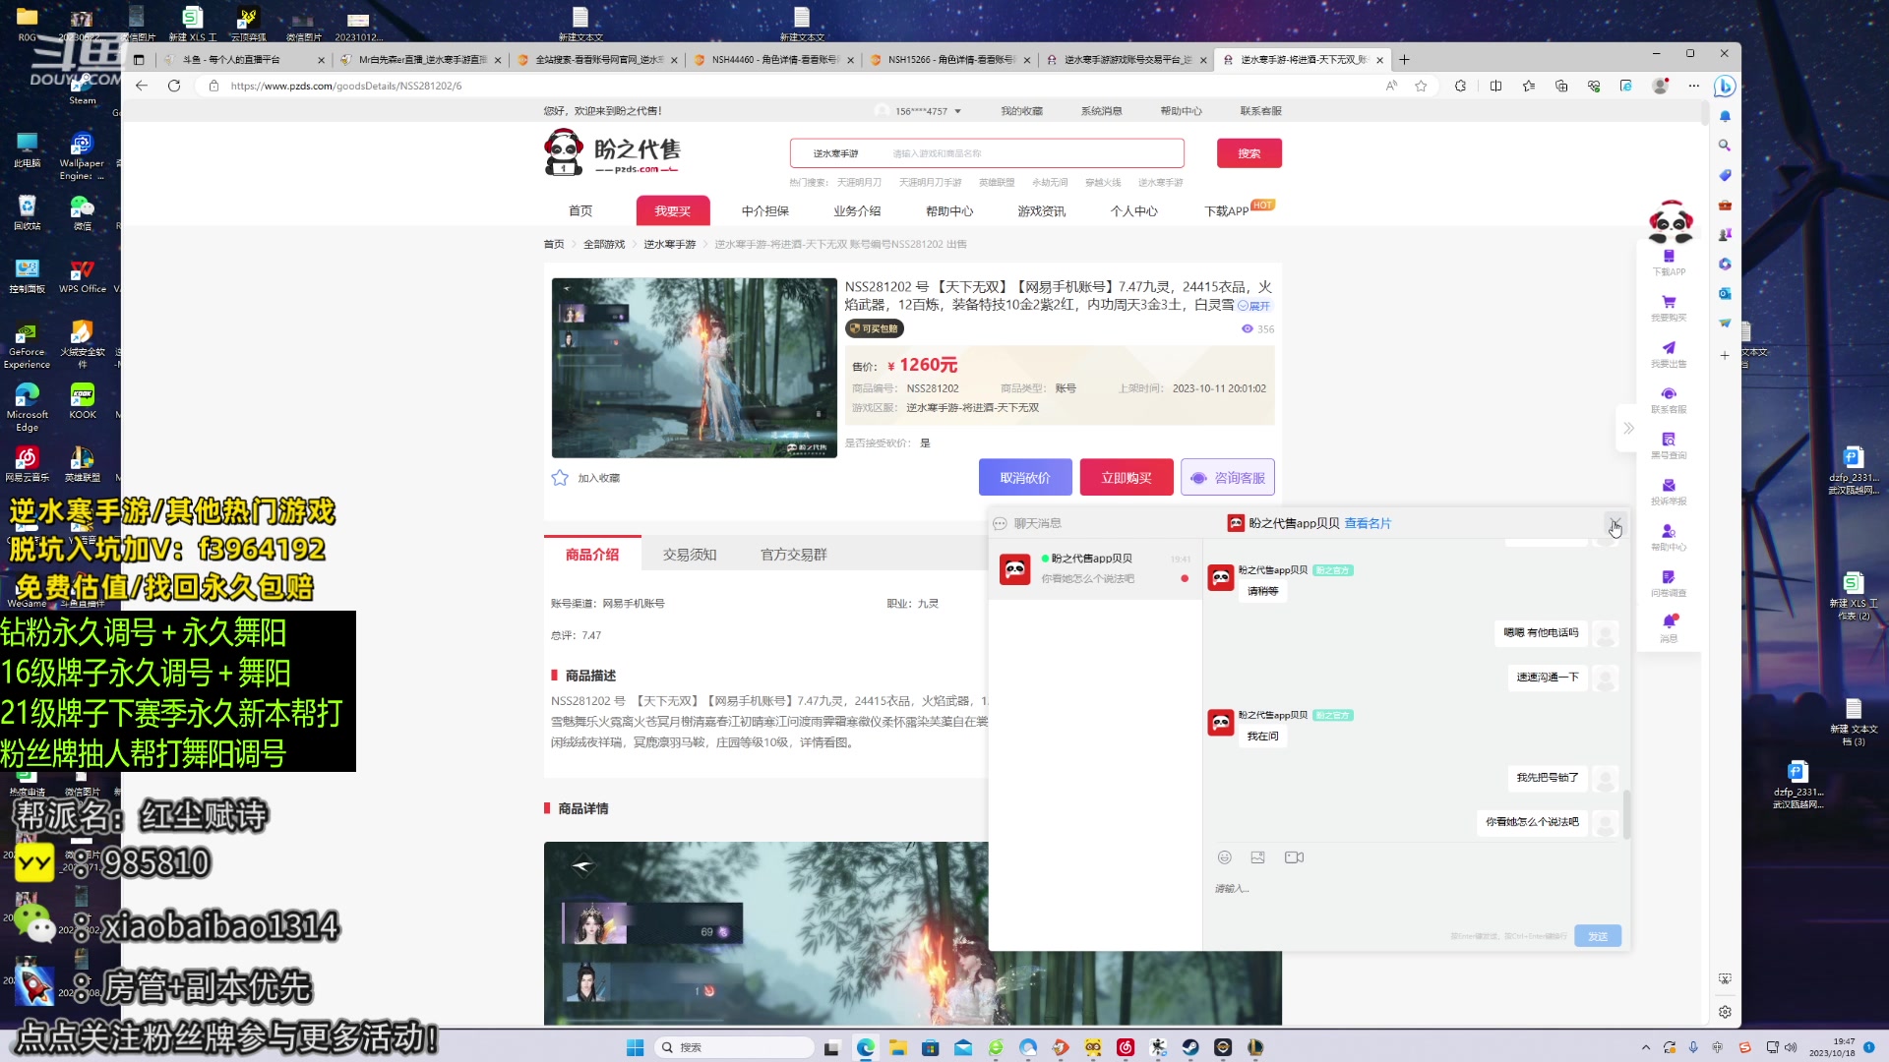Focus the product search input field
The image size is (1889, 1062).
click(1033, 153)
